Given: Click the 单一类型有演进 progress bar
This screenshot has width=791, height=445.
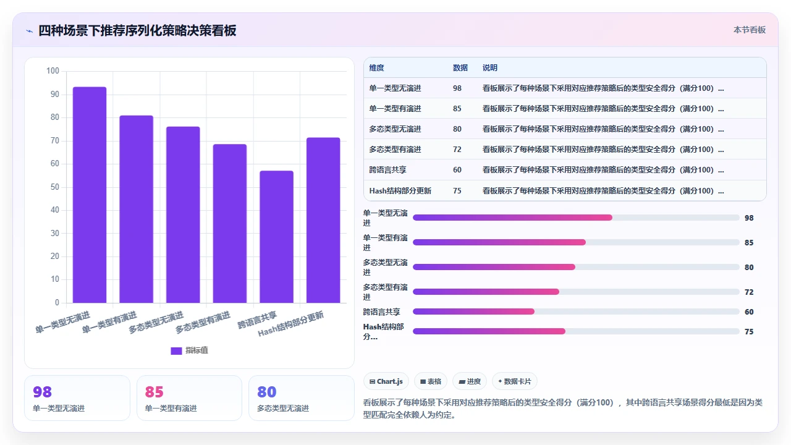Looking at the screenshot, I should click(x=576, y=242).
